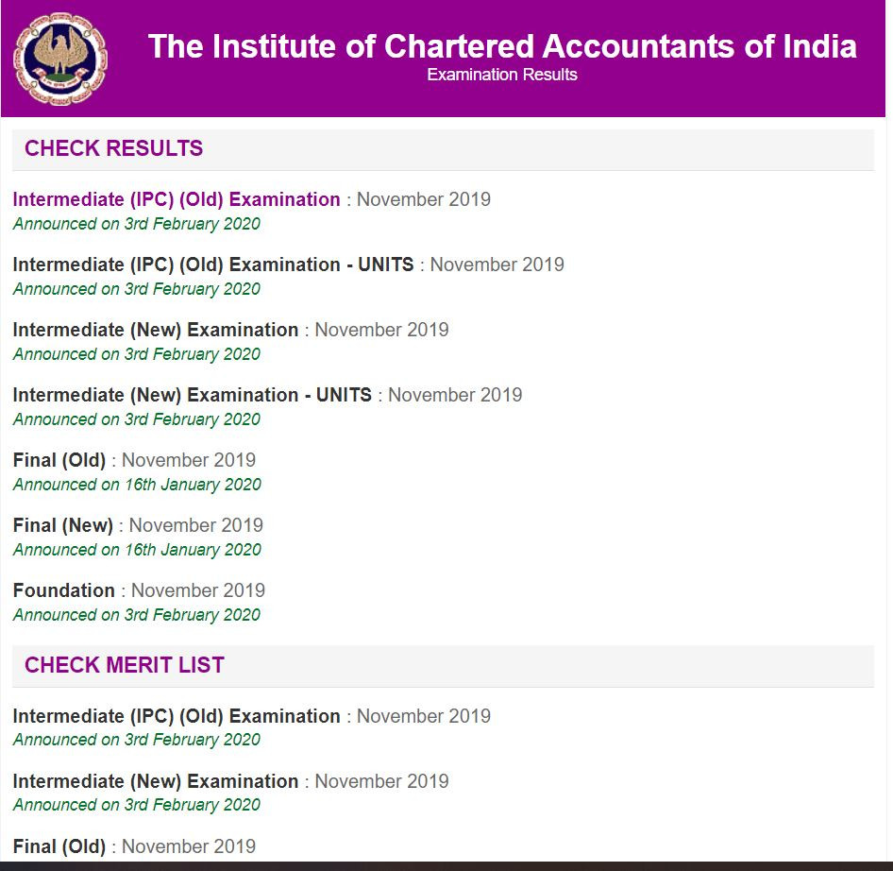Open Intermediate (IPC) (Old) Examination results link

tap(177, 199)
